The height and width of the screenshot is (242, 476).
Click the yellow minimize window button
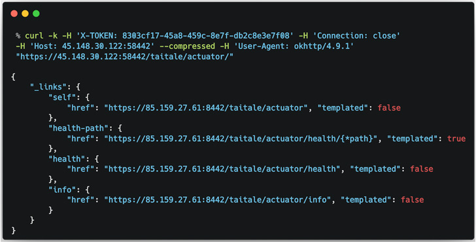pyautogui.click(x=25, y=13)
